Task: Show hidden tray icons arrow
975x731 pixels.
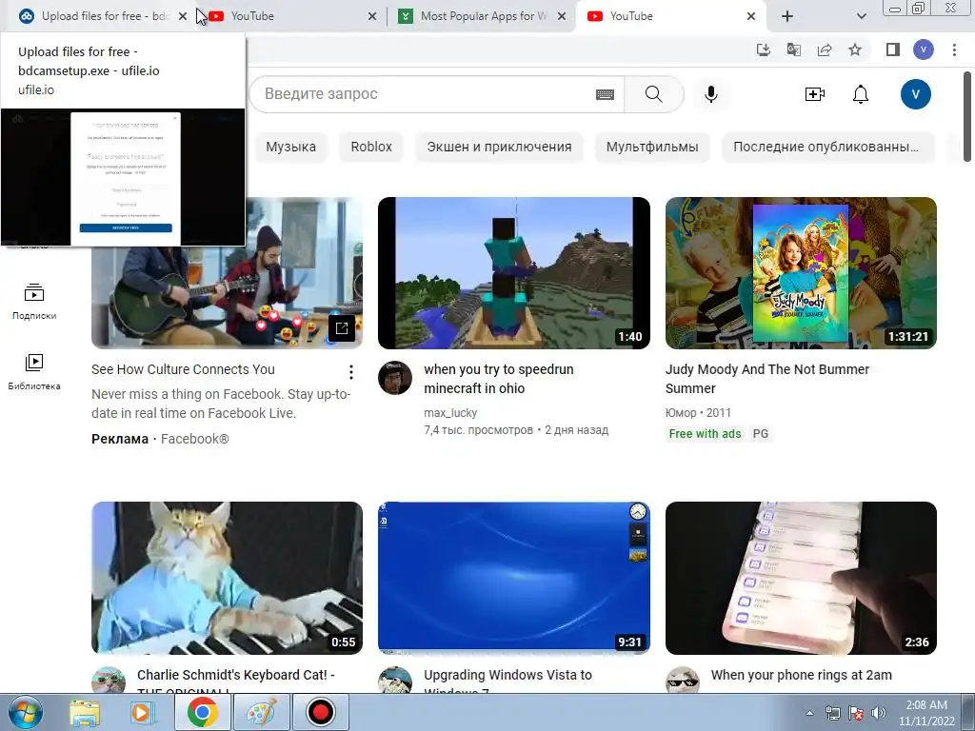Action: click(x=809, y=713)
